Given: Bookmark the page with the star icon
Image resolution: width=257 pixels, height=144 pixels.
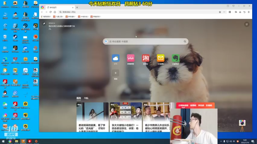Looking at the screenshot, I should pyautogui.click(x=220, y=12).
